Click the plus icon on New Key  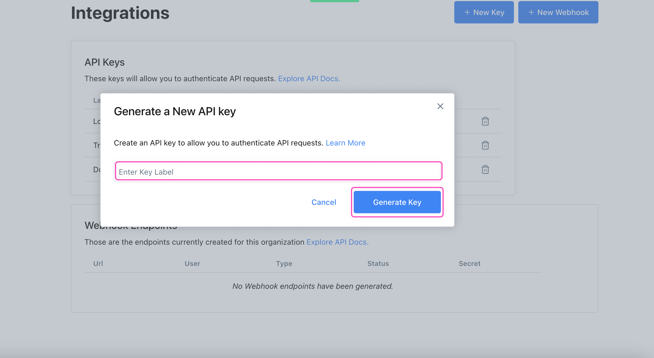(x=467, y=12)
